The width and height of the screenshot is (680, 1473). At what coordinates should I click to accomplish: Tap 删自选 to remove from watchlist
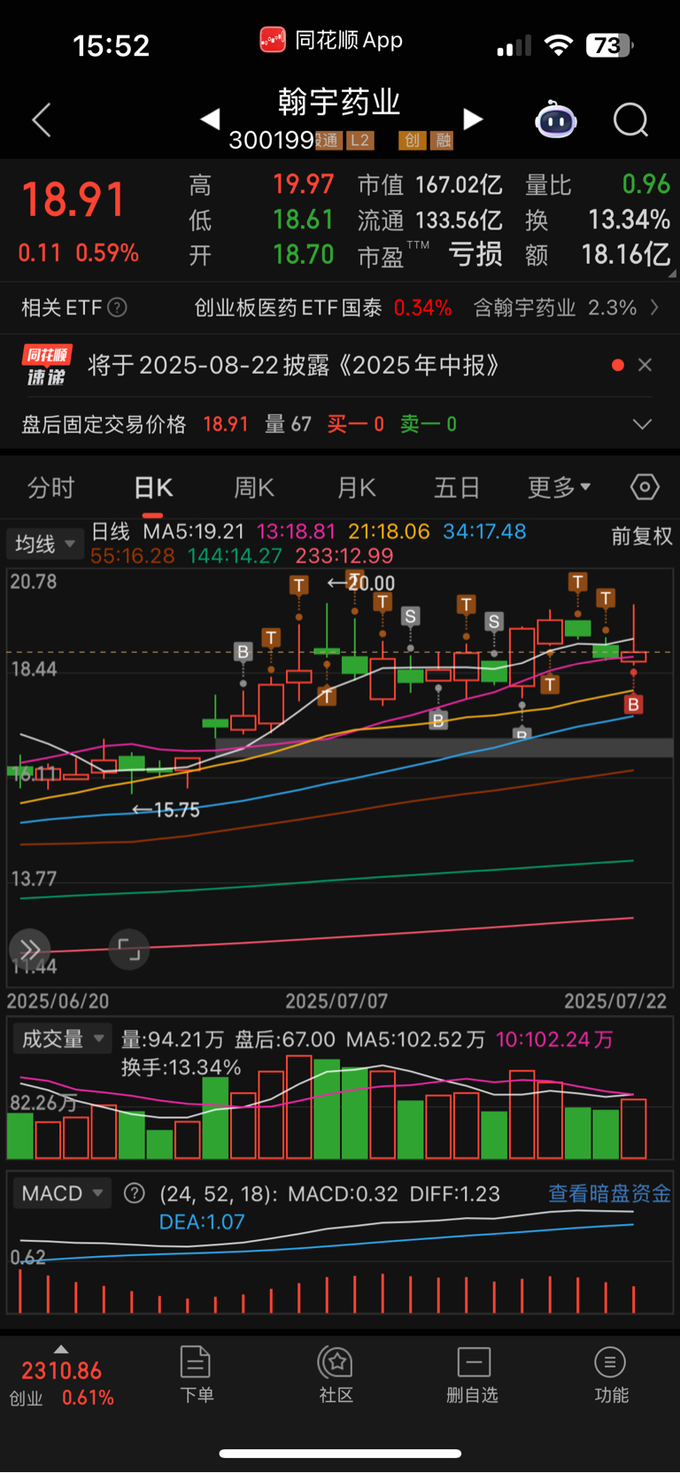pos(473,1375)
